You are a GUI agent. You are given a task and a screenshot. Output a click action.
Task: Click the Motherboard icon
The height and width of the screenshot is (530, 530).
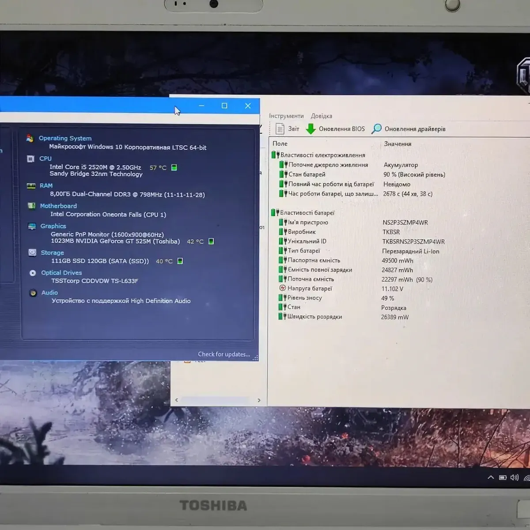point(31,206)
